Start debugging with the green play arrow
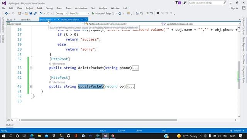The image size is (247, 139). 93,14
